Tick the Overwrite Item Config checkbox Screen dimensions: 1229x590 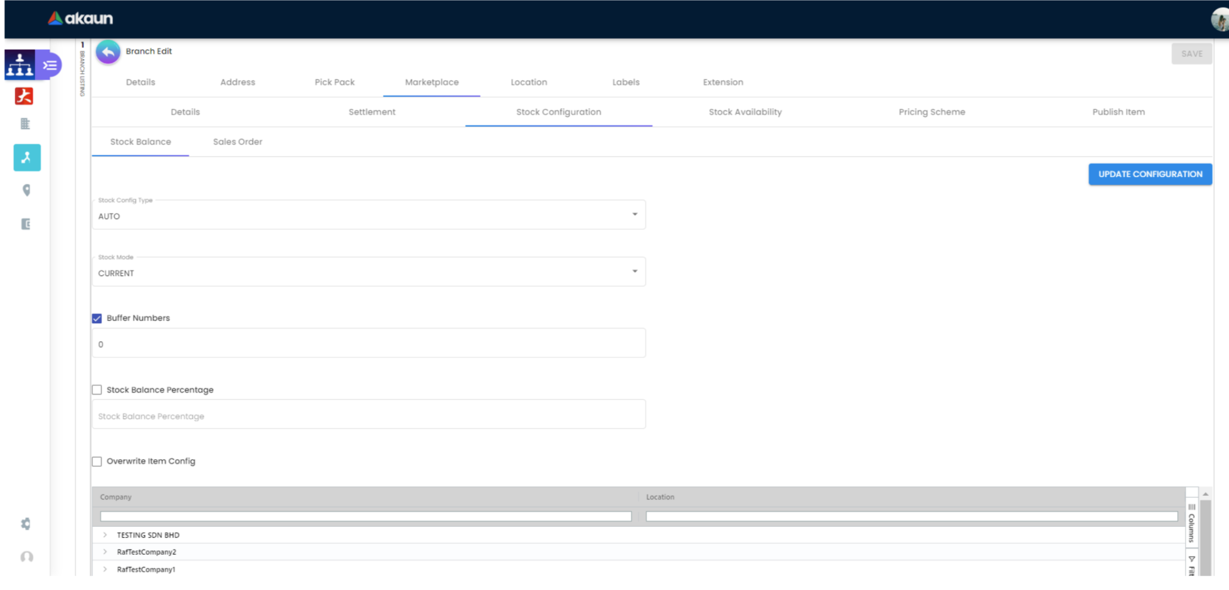(97, 462)
